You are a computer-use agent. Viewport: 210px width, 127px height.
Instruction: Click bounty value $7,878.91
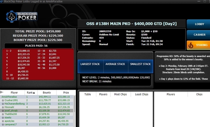tap(44, 114)
